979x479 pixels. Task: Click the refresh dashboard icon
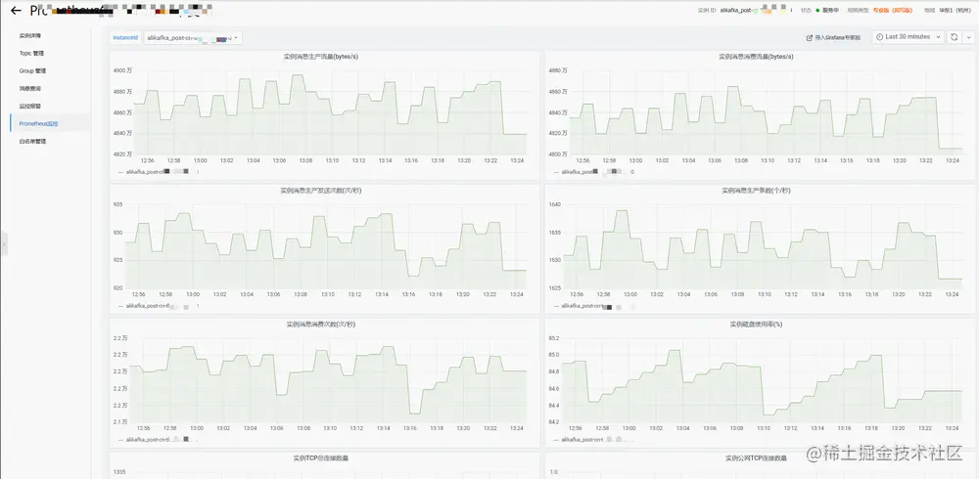click(954, 37)
